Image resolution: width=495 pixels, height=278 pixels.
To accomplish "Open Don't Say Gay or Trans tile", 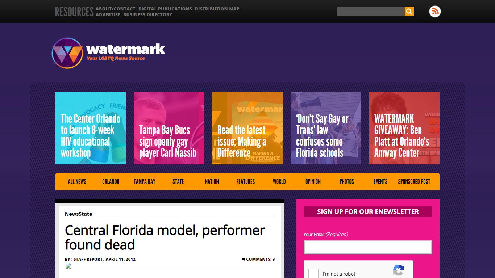I will 326,128.
